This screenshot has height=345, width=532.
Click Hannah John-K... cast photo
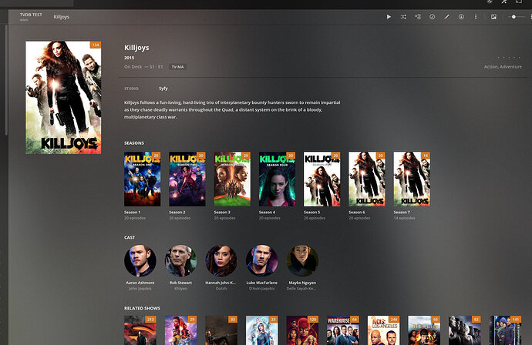(221, 261)
